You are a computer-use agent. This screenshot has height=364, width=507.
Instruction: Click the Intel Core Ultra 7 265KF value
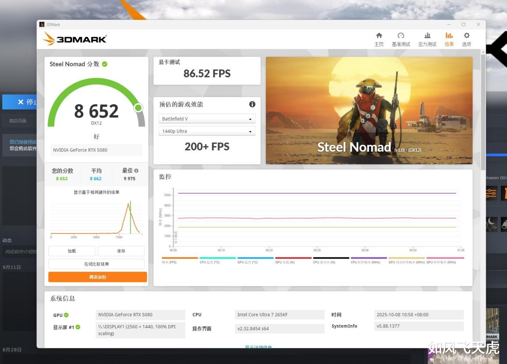(x=279, y=315)
